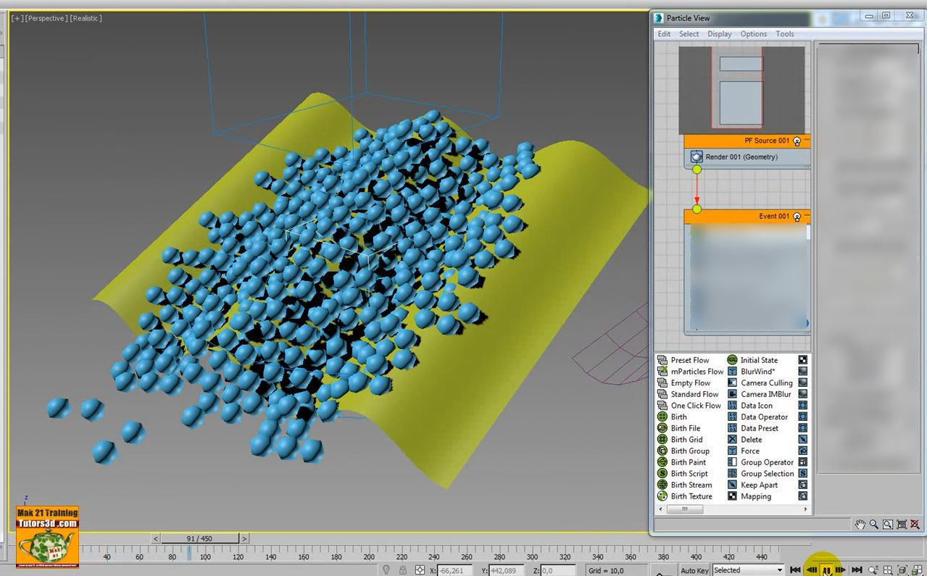Open the Tools menu in Particle View

784,33
